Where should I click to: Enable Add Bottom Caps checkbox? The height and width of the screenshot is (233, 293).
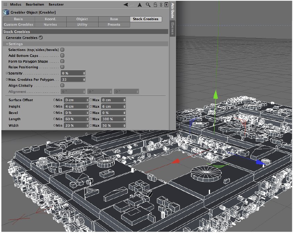point(62,55)
